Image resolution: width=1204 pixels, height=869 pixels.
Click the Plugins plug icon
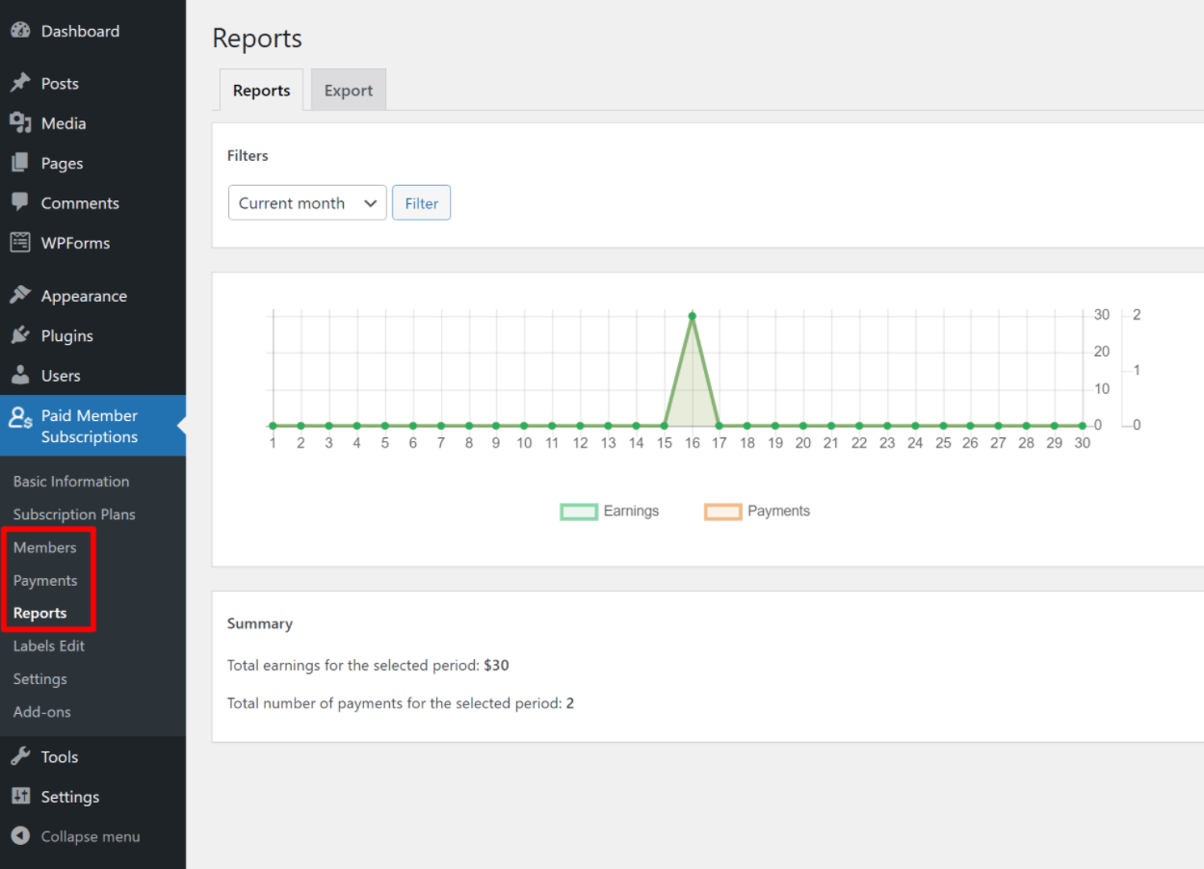20,336
